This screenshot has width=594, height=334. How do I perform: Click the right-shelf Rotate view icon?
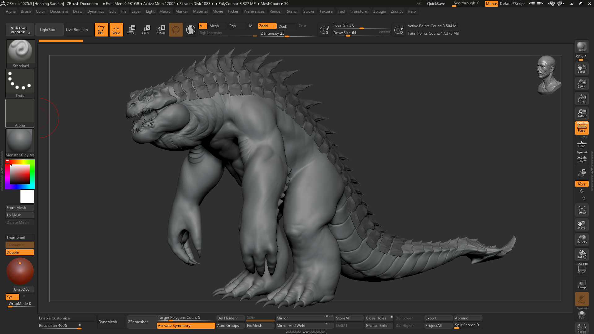tap(582, 254)
